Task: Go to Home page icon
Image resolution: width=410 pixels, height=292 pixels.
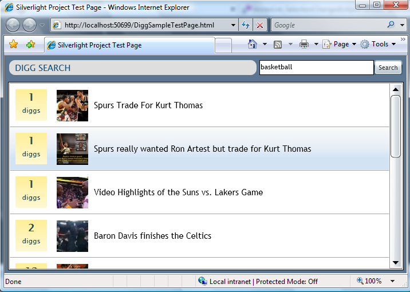Action: pos(253,44)
